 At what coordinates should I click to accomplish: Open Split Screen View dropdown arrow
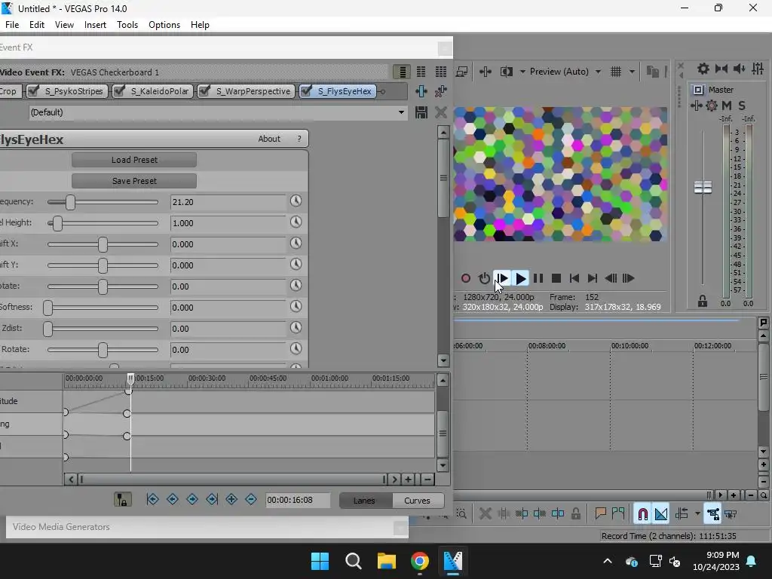(x=522, y=72)
